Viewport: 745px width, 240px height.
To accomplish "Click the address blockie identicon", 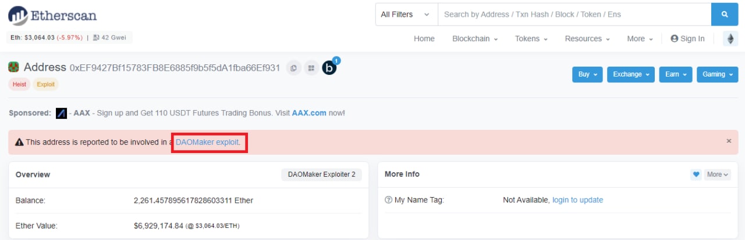I will (13, 67).
